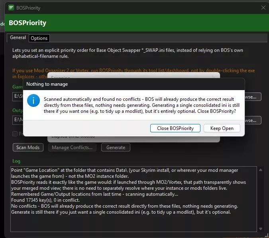Click the BOSPriority app icon in title bar
This screenshot has width=269, height=238.
point(11,8)
